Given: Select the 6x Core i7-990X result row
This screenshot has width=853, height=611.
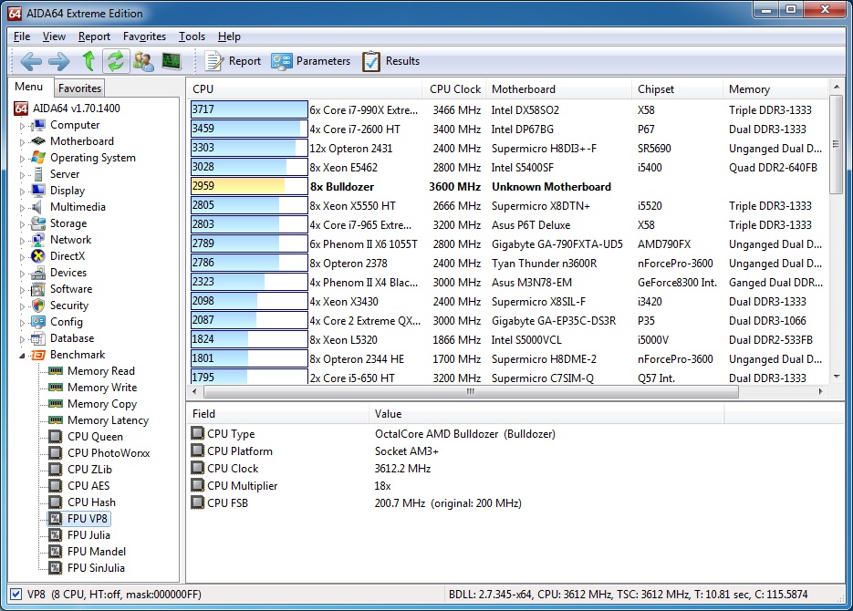Looking at the screenshot, I should coord(509,109).
